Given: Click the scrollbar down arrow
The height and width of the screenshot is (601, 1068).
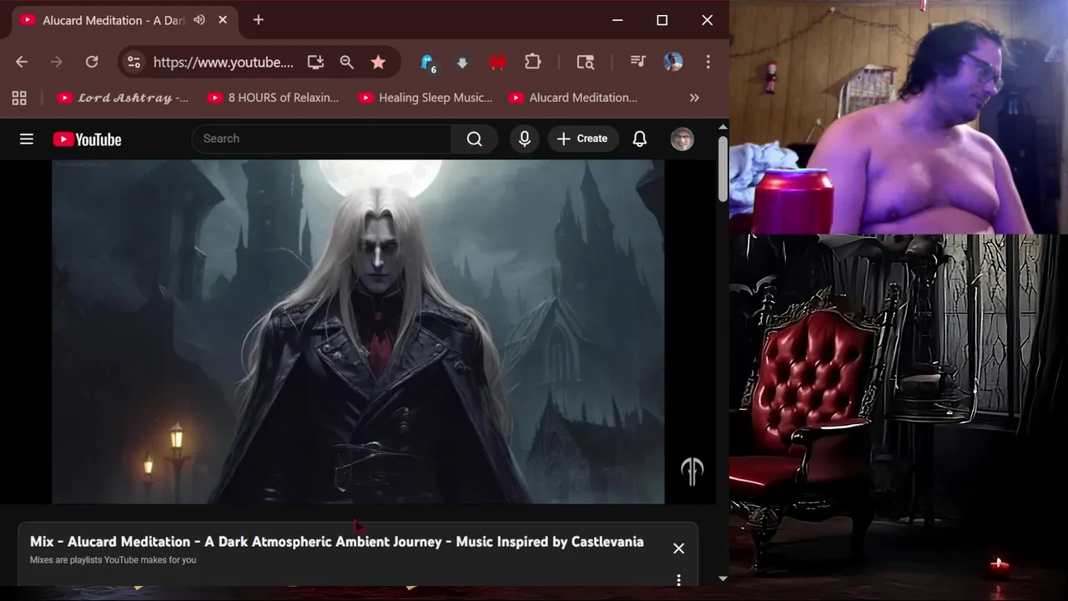Looking at the screenshot, I should [723, 578].
